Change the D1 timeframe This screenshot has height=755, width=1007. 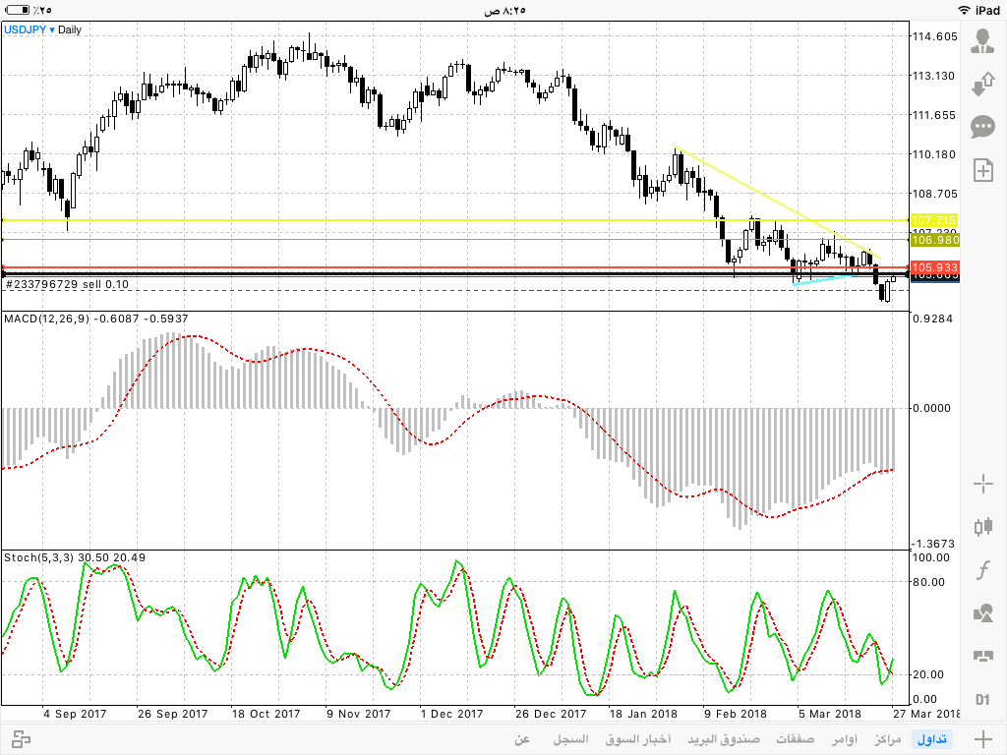pos(982,699)
